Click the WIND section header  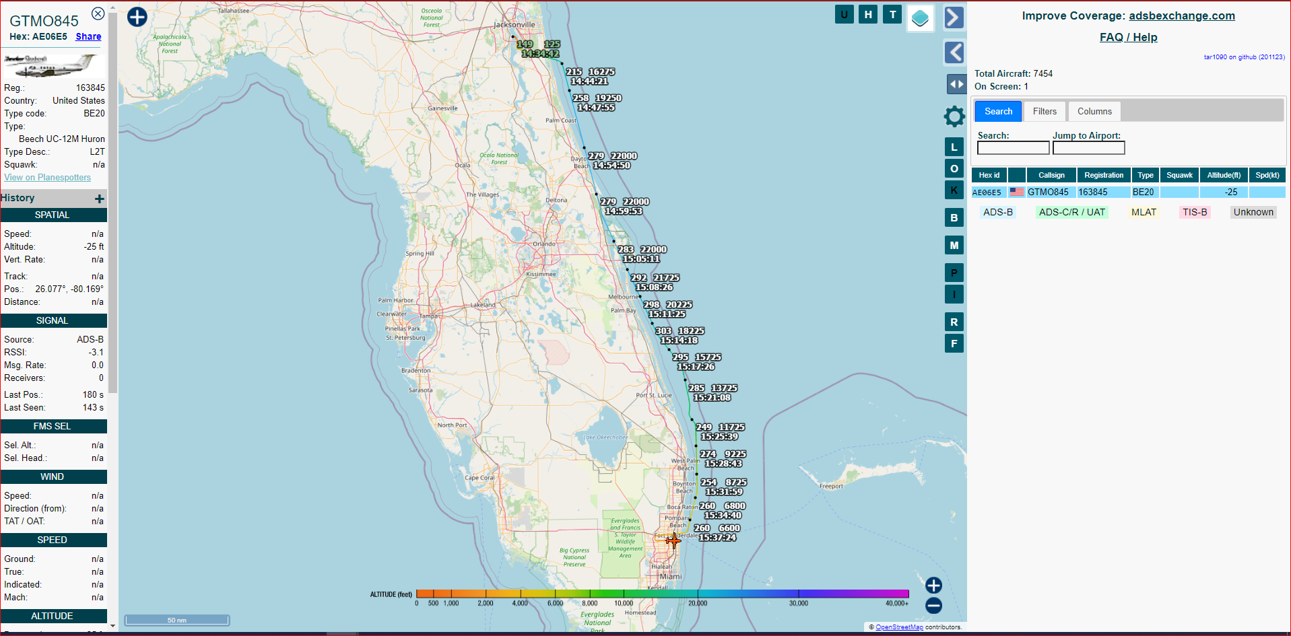[x=53, y=476]
